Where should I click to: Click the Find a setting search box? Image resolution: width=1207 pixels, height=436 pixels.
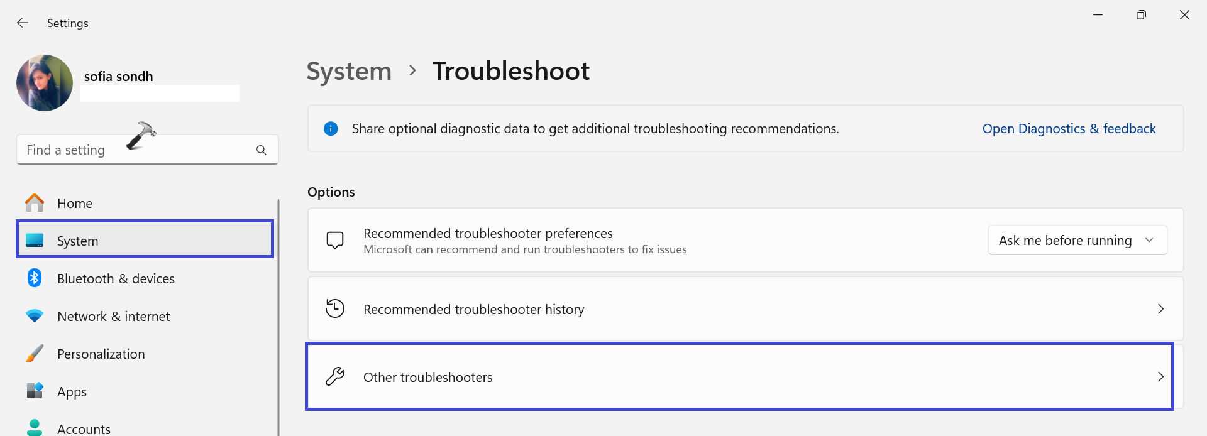138,150
